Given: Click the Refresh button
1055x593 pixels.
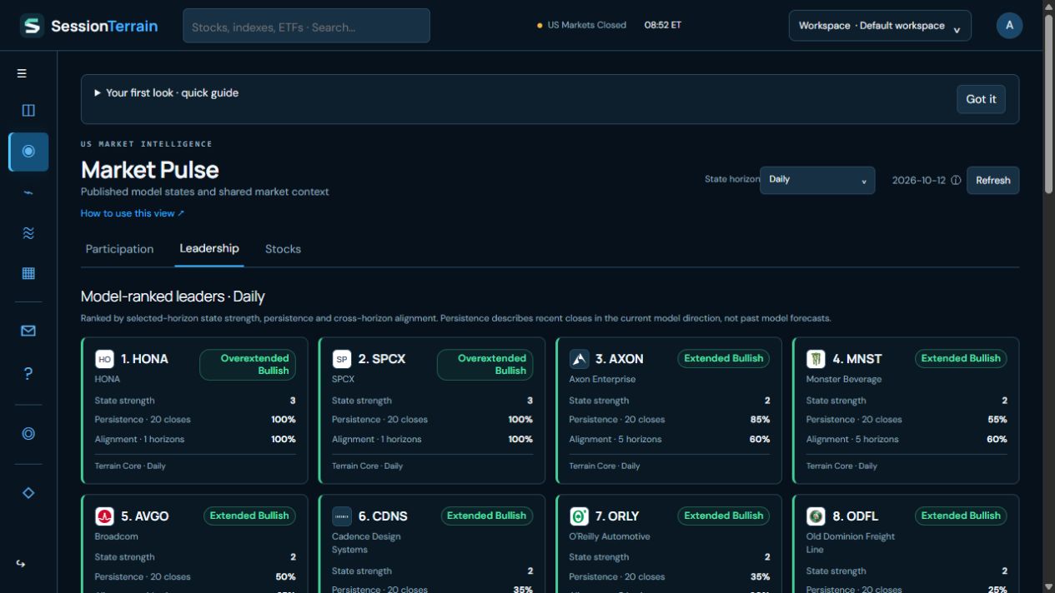Looking at the screenshot, I should click(x=992, y=180).
